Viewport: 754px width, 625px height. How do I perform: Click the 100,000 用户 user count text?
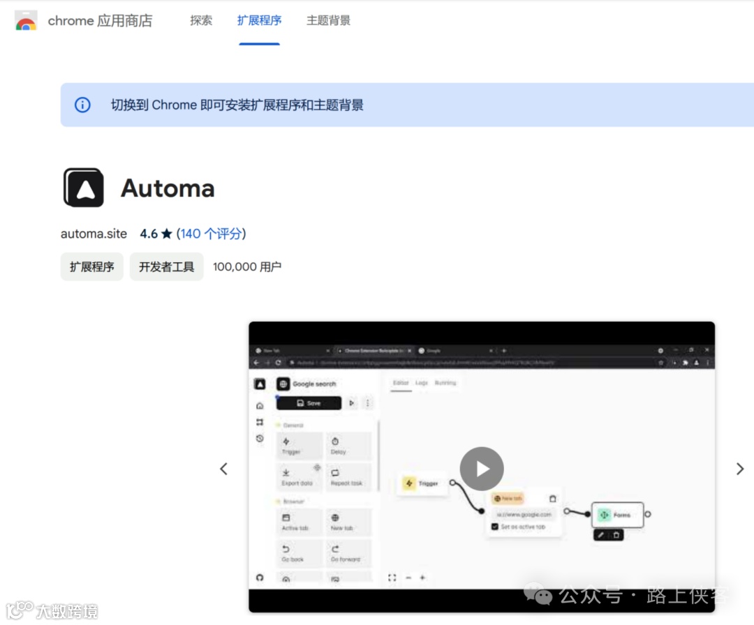247,266
